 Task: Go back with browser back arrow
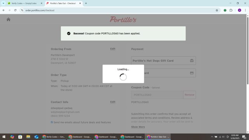coord(4,10)
